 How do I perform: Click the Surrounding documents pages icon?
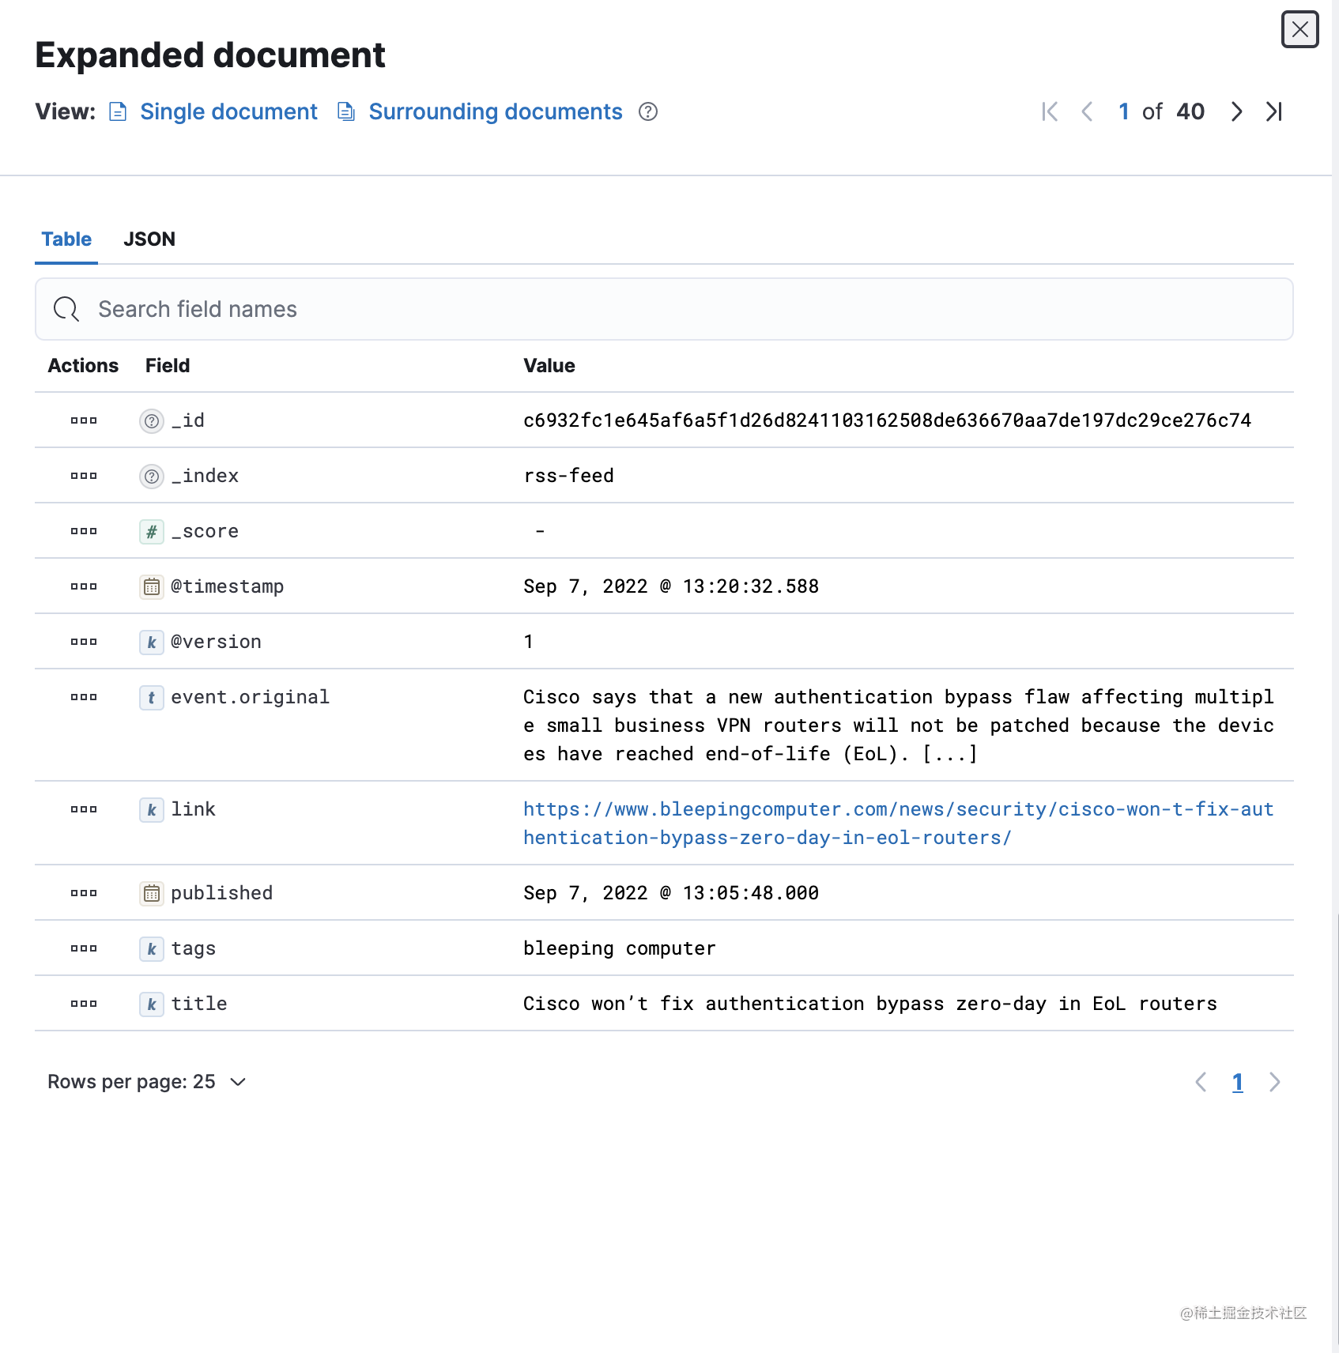click(345, 111)
